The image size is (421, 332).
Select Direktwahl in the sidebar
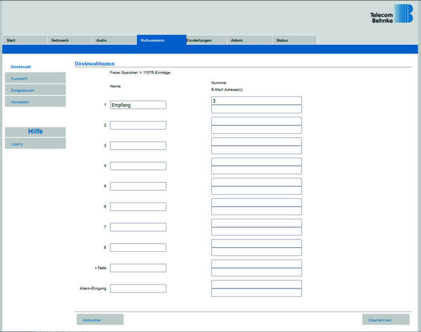coord(35,67)
